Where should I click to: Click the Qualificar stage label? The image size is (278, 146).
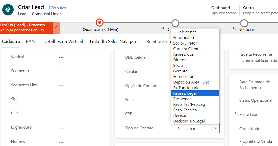point(91,30)
